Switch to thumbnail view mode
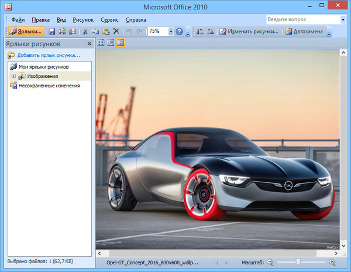Image resolution: width=351 pixels, height=272 pixels. tap(100, 43)
